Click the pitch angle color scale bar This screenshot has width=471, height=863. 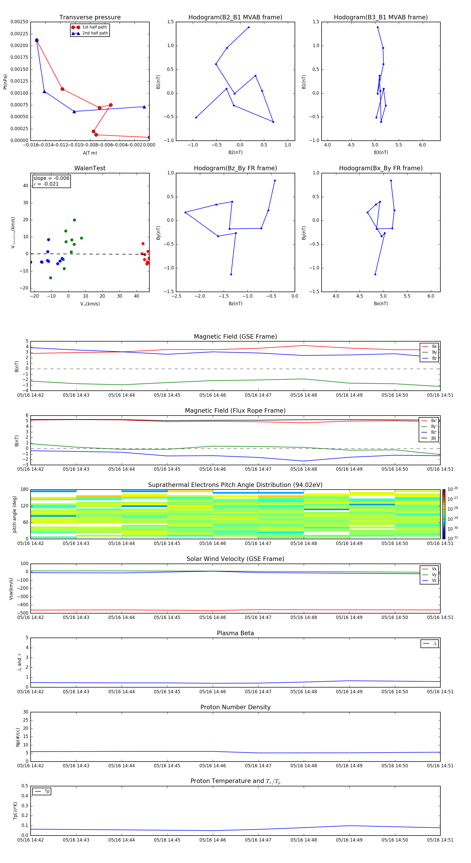pyautogui.click(x=444, y=514)
